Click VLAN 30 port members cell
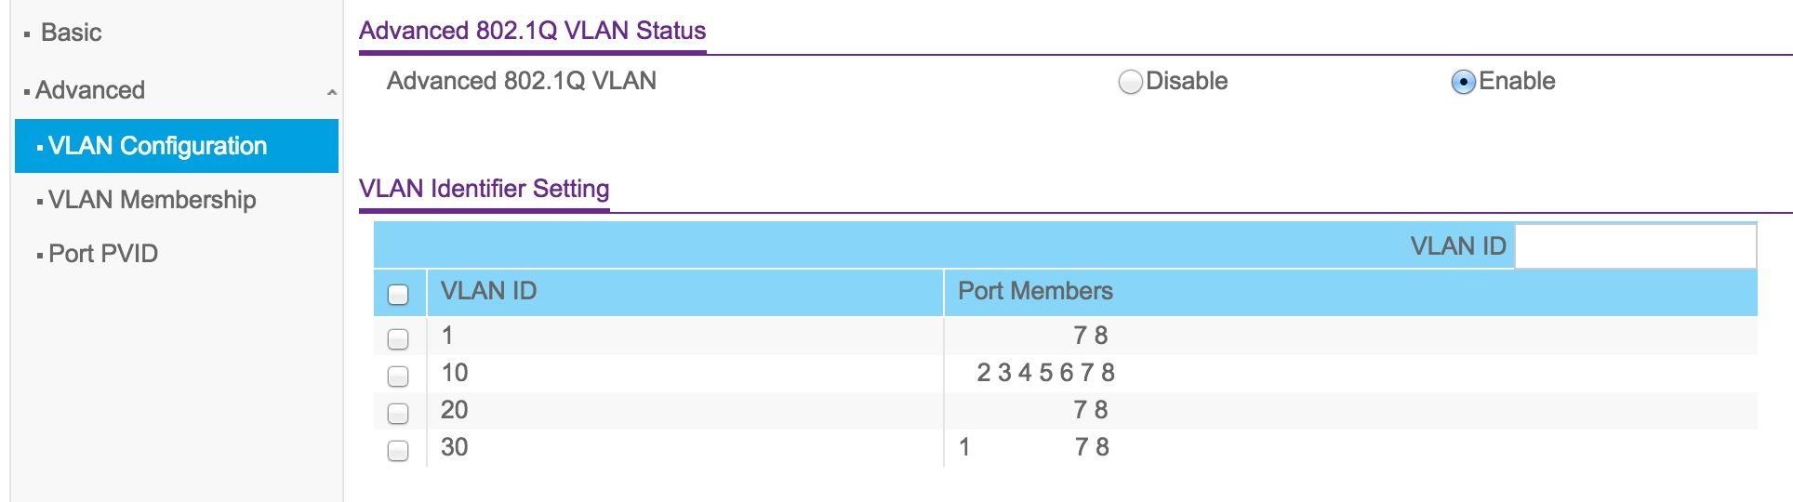The width and height of the screenshot is (1793, 502). pyautogui.click(x=1350, y=447)
